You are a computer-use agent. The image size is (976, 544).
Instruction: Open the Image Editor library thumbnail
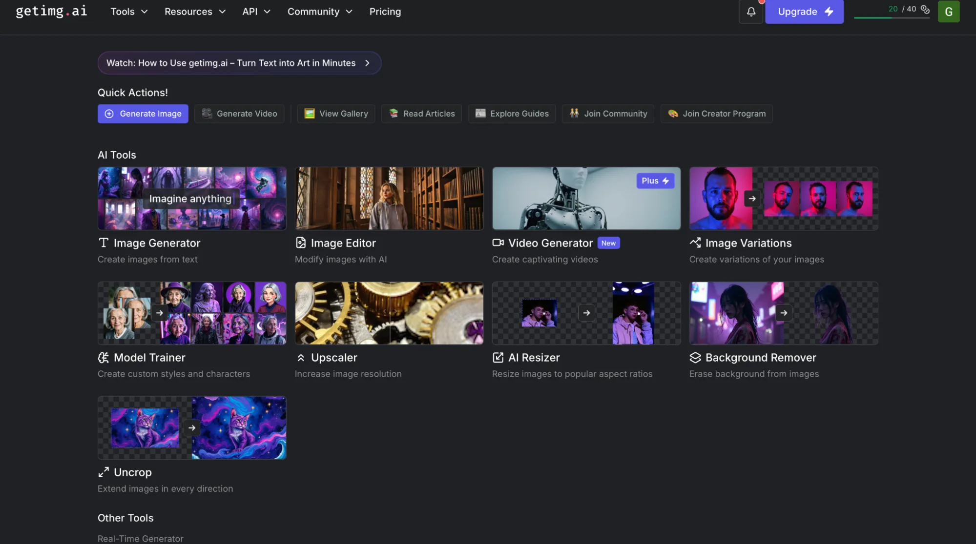[x=389, y=199]
